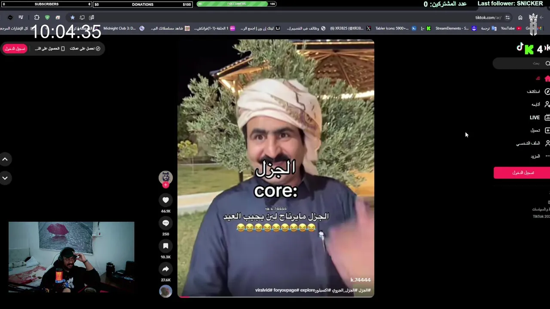The height and width of the screenshot is (309, 550).
Task: Click the الجزل hashtag in caption
Action: tap(364, 290)
